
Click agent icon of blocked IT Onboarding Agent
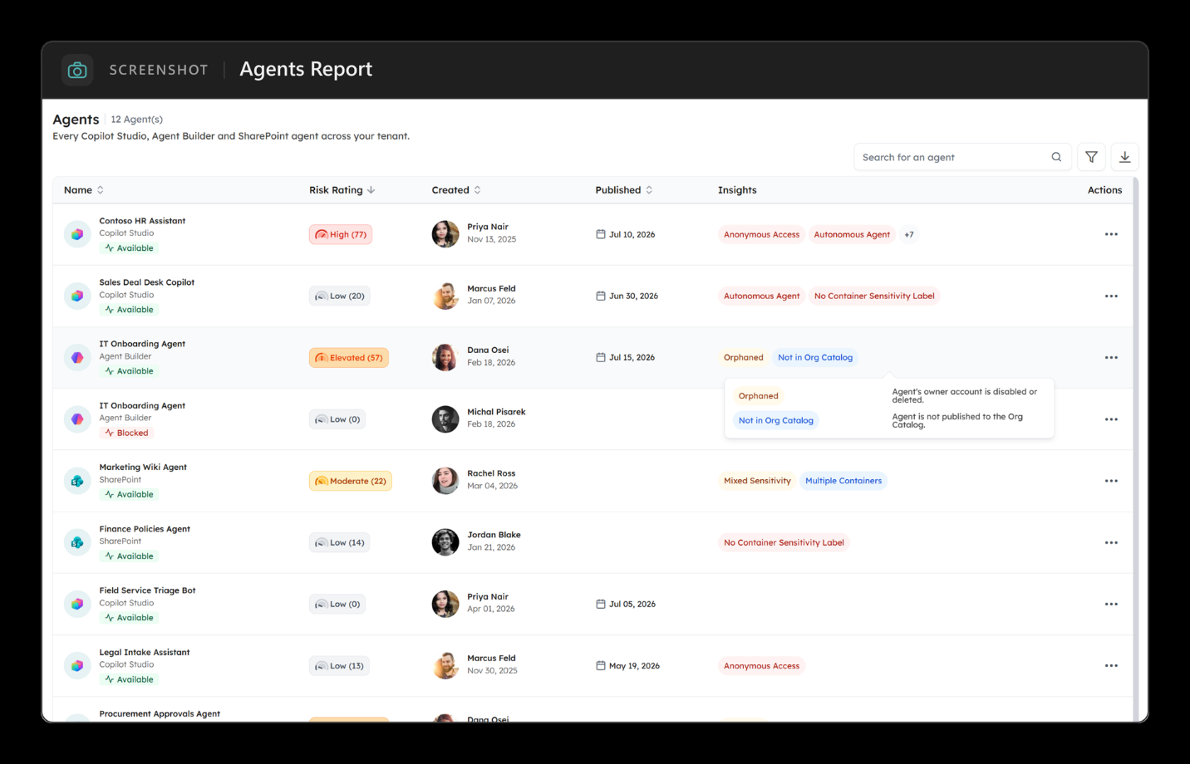[77, 419]
